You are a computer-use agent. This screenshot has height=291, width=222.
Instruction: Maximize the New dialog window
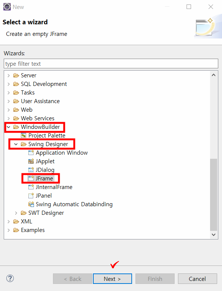click(189, 7)
